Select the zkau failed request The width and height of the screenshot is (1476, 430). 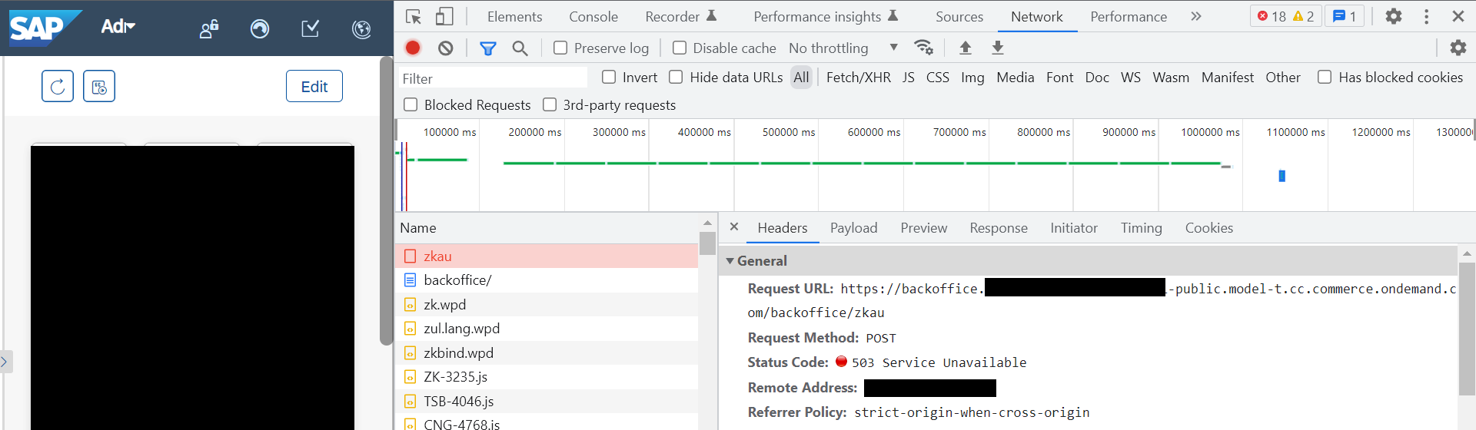[547, 256]
